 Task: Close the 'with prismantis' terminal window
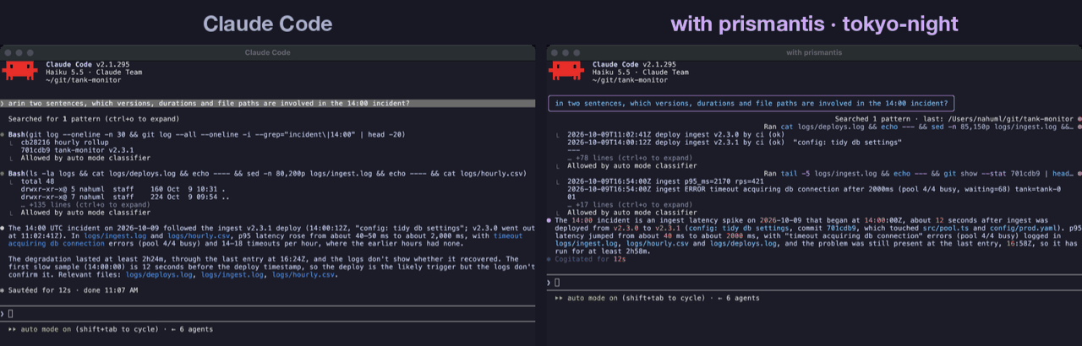pos(555,52)
